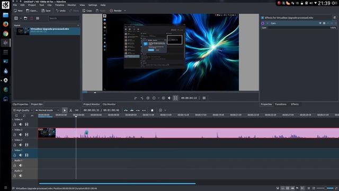Select the razor cut tool in timeline toolbar
339x191 pixels.
point(70,110)
